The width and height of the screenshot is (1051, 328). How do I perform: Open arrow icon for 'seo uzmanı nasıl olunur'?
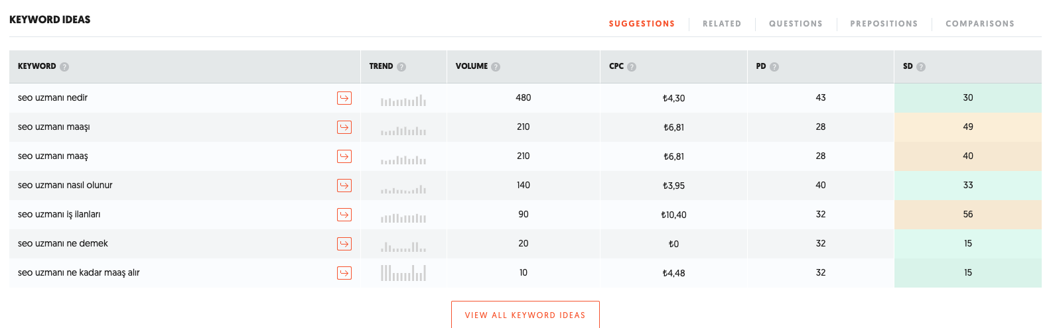344,186
